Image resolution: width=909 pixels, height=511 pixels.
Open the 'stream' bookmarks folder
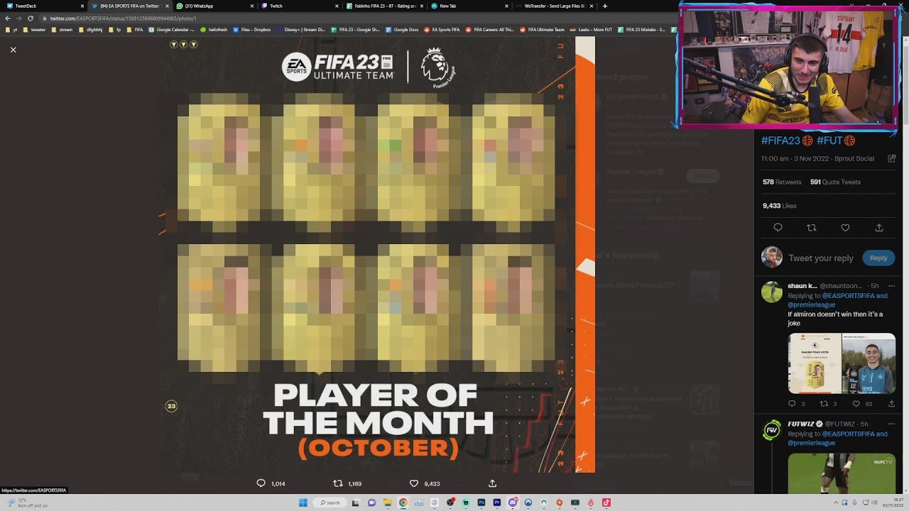pos(62,30)
